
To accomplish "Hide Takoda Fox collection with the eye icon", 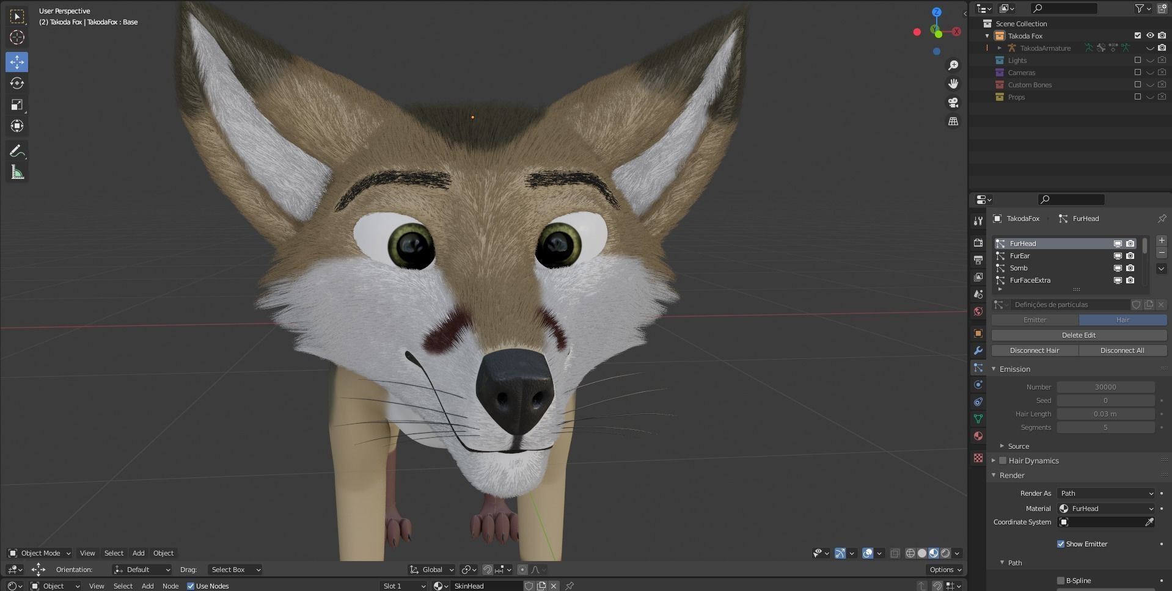I will [1149, 36].
